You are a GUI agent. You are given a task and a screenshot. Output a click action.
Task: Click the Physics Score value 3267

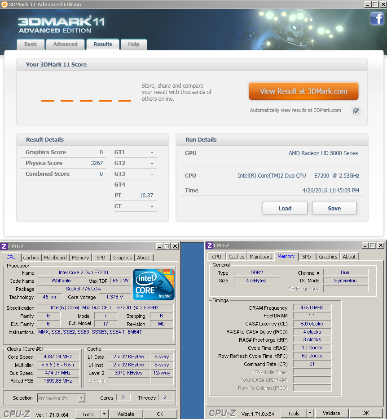click(x=97, y=163)
